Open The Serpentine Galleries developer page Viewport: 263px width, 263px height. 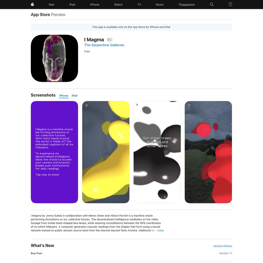[x=104, y=45]
